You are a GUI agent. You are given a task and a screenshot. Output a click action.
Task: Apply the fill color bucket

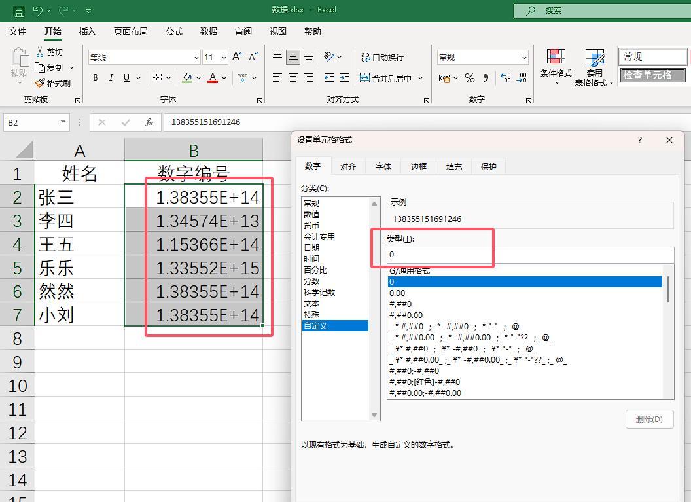tap(187, 78)
